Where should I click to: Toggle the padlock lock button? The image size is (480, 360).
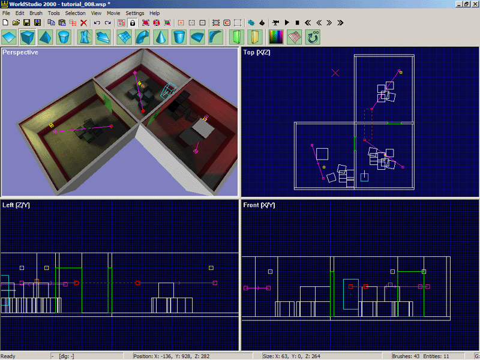[x=133, y=23]
